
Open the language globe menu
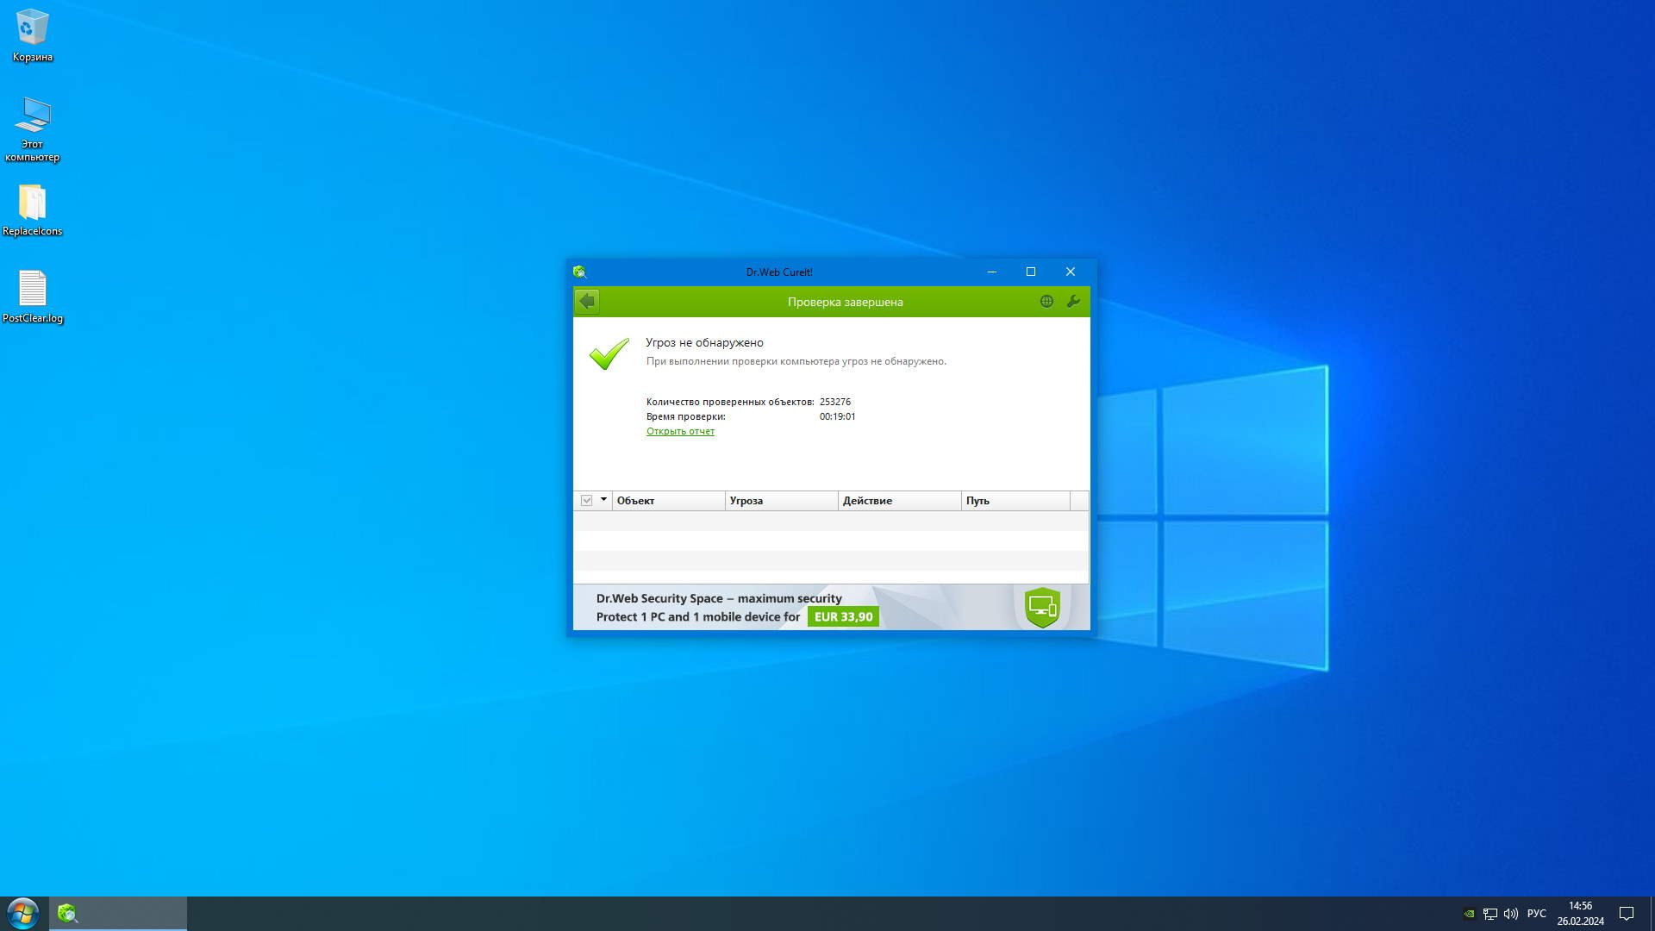(x=1046, y=301)
